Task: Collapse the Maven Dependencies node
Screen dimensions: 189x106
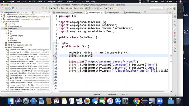Action: click(4, 47)
